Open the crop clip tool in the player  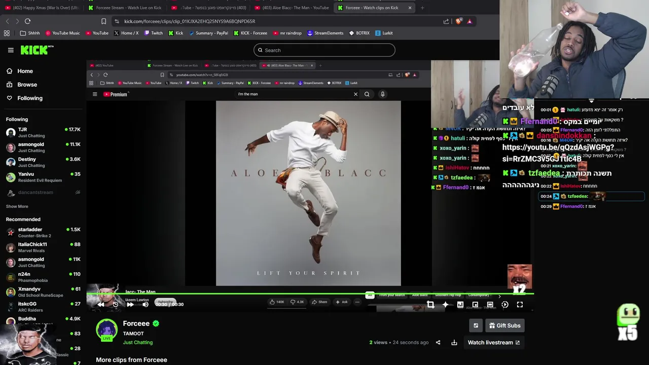[x=430, y=304]
